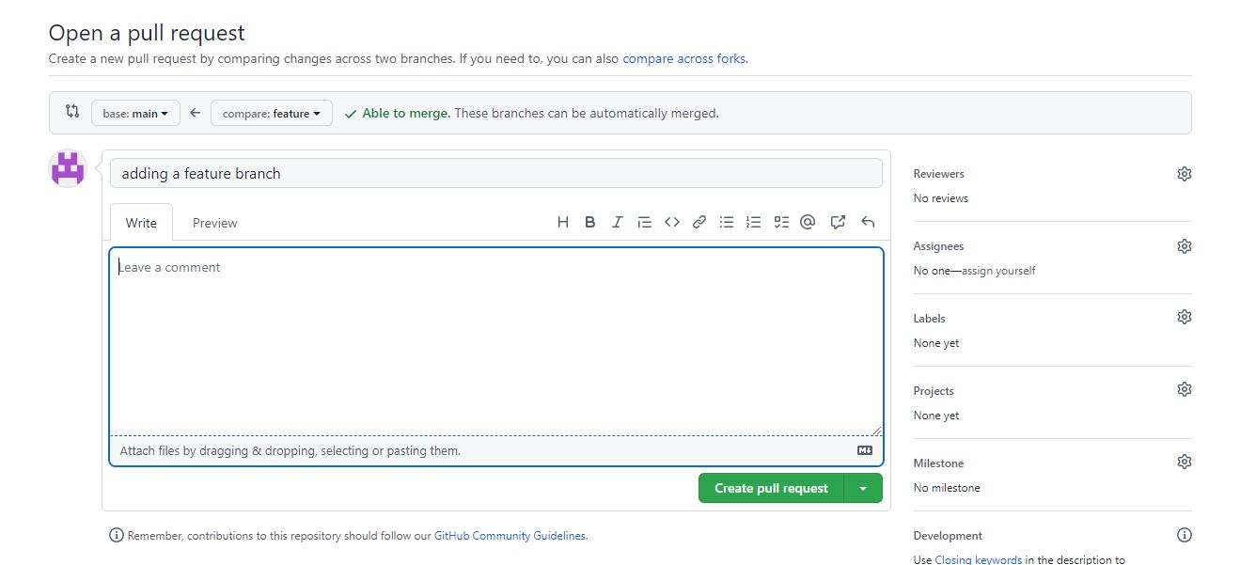Switch to the Preview tab

coord(215,223)
